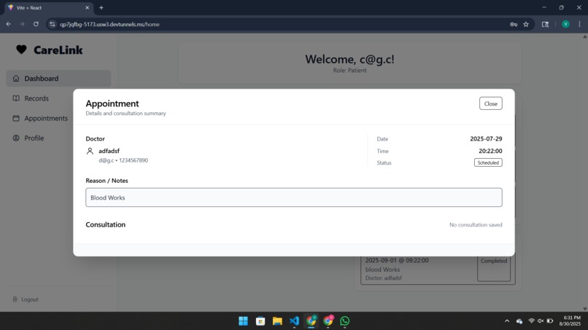Select time value 20:22:00
The width and height of the screenshot is (588, 330).
pyautogui.click(x=490, y=151)
